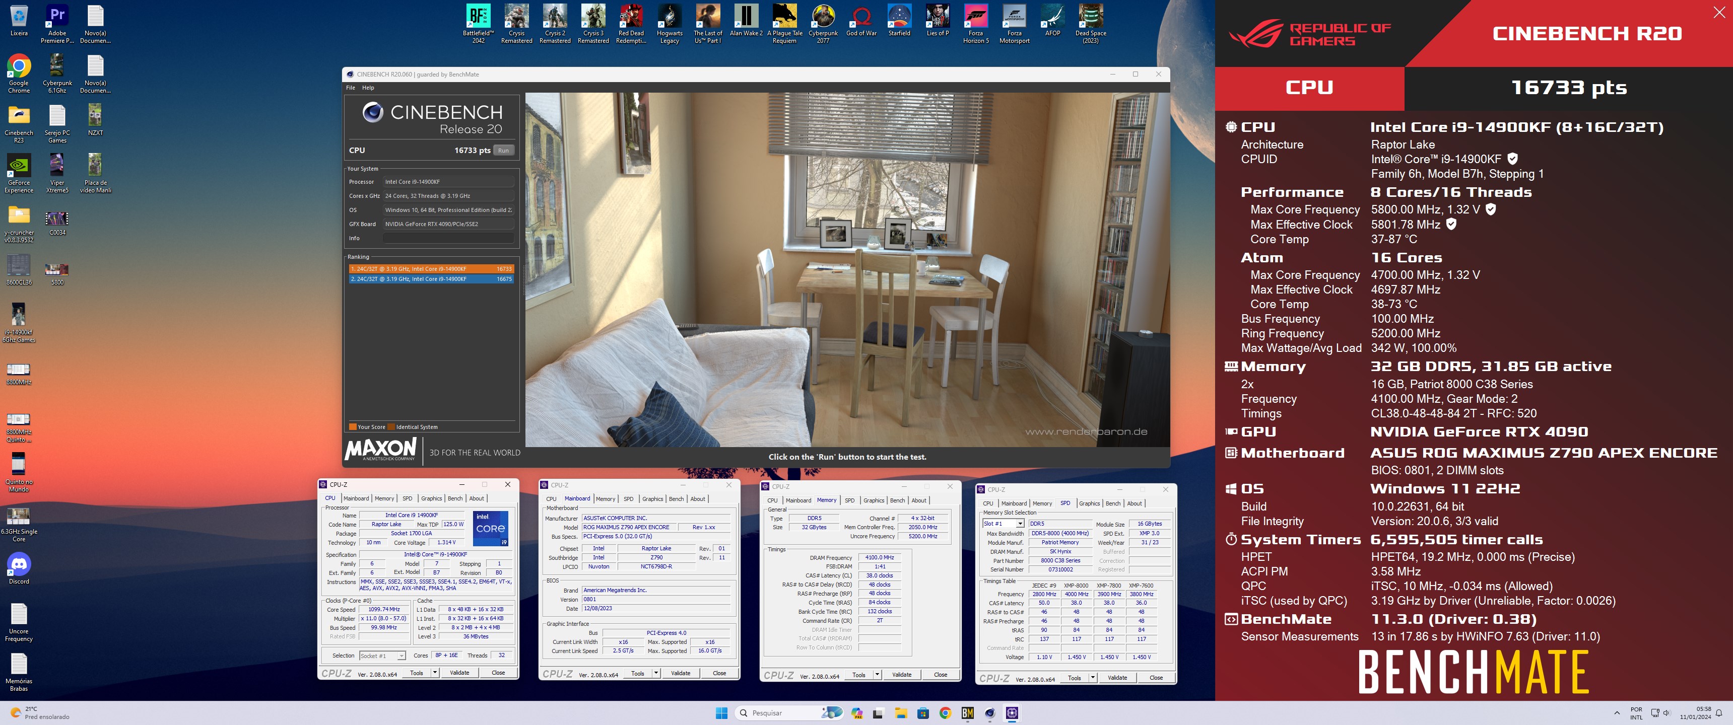Screen dimensions: 1733x725
Task: Switch to Graphics tab in CPU-Z Mainboard window
Action: [652, 499]
